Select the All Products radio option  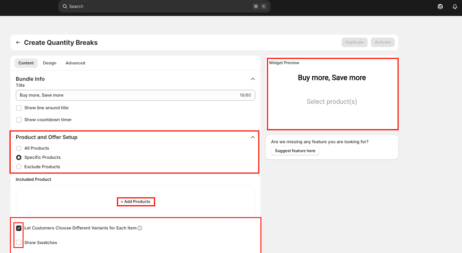pyautogui.click(x=19, y=148)
